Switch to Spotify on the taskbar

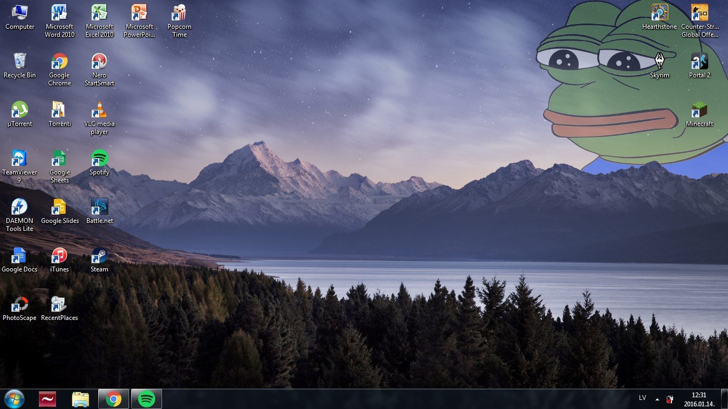click(147, 399)
